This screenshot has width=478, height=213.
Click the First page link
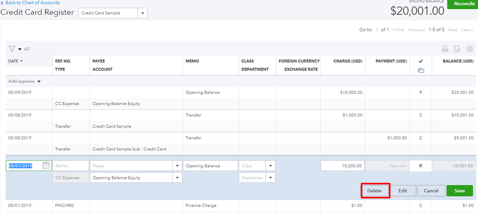coord(398,30)
